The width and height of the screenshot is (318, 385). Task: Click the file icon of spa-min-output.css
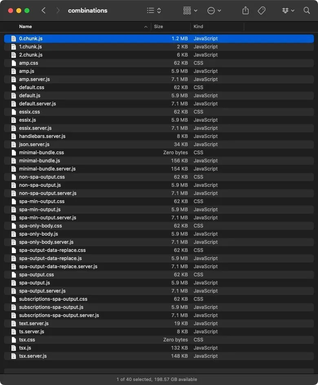point(14,201)
